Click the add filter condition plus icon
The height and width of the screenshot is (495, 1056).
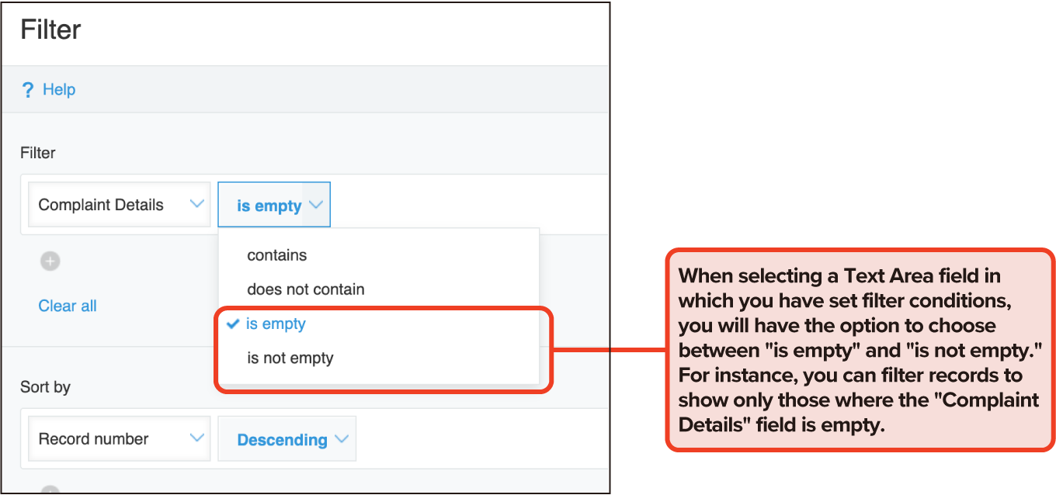50,261
